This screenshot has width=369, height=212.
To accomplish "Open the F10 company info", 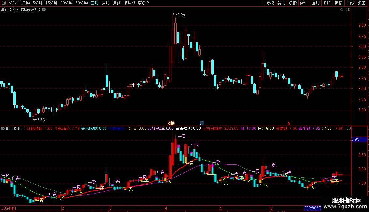I will pyautogui.click(x=327, y=3).
